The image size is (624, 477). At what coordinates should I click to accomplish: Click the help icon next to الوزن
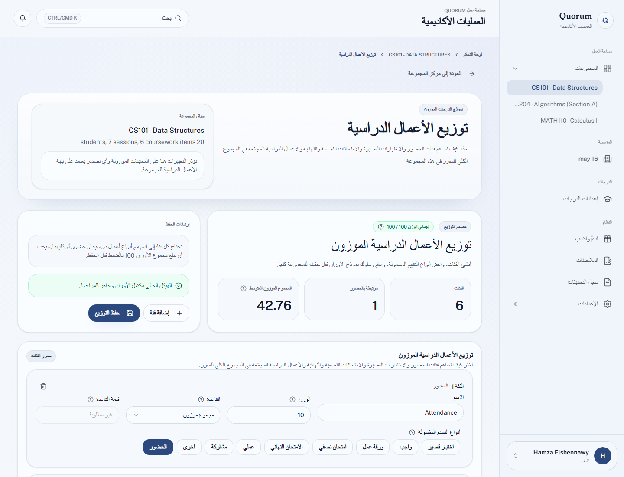click(292, 399)
